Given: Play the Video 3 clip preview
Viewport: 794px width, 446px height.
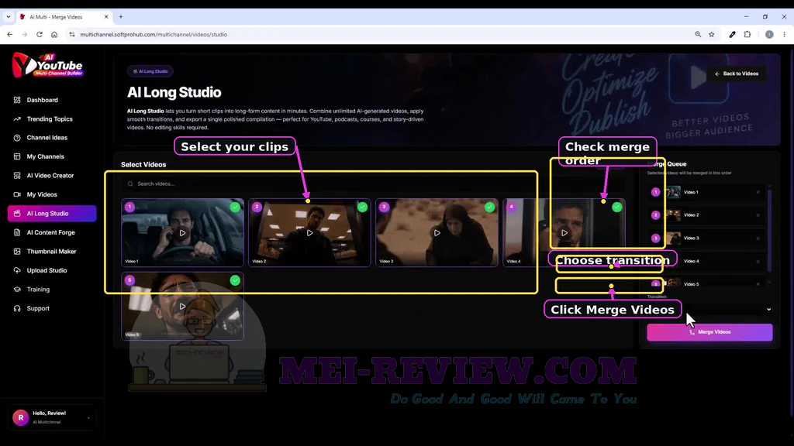Looking at the screenshot, I should tap(437, 233).
